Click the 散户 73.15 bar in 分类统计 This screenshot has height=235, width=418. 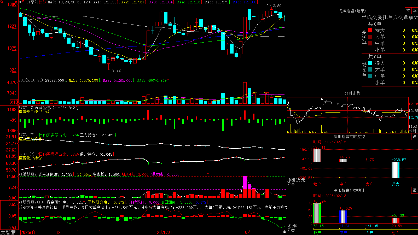point(317,213)
